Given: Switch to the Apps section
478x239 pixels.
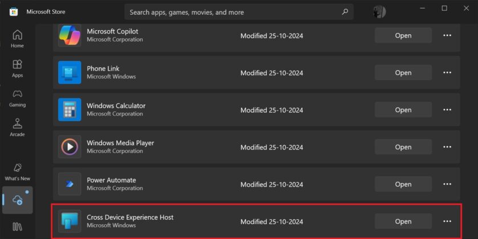Looking at the screenshot, I should click(x=18, y=68).
